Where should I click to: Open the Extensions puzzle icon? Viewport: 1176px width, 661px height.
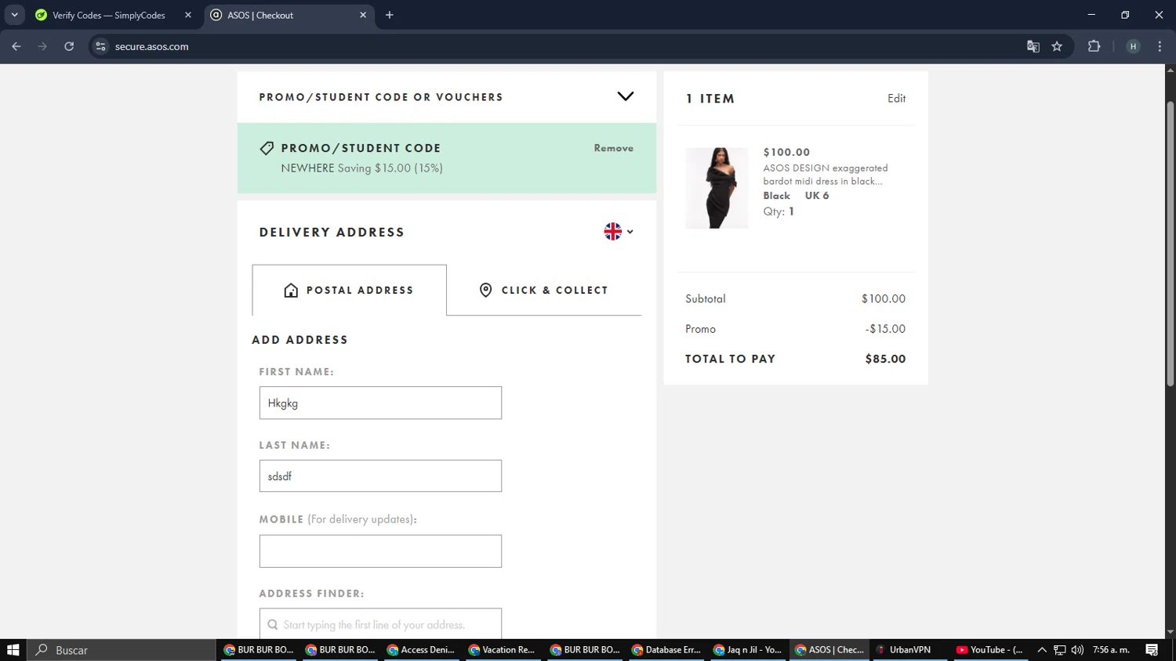(1094, 46)
